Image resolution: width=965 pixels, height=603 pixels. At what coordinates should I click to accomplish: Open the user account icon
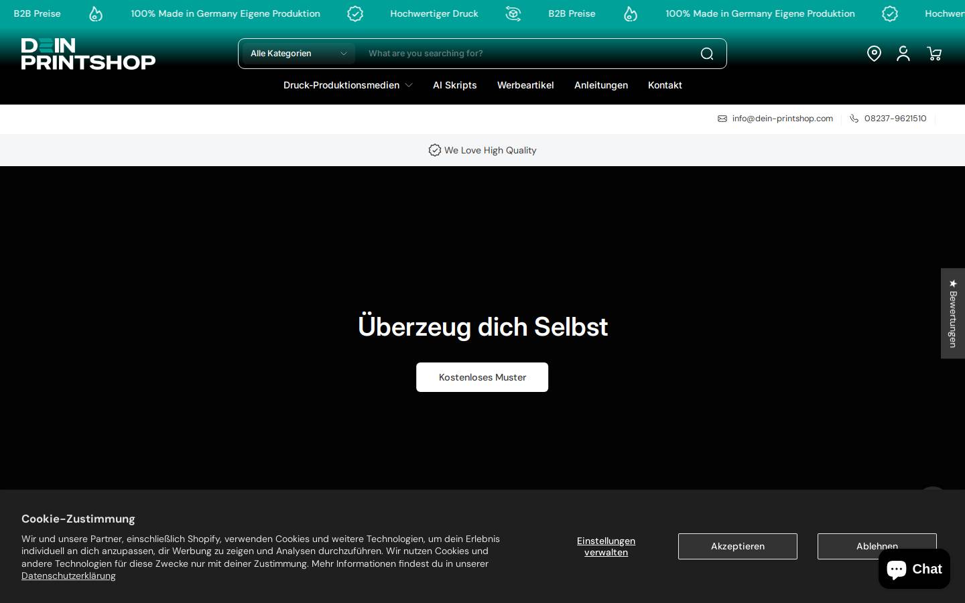(903, 54)
